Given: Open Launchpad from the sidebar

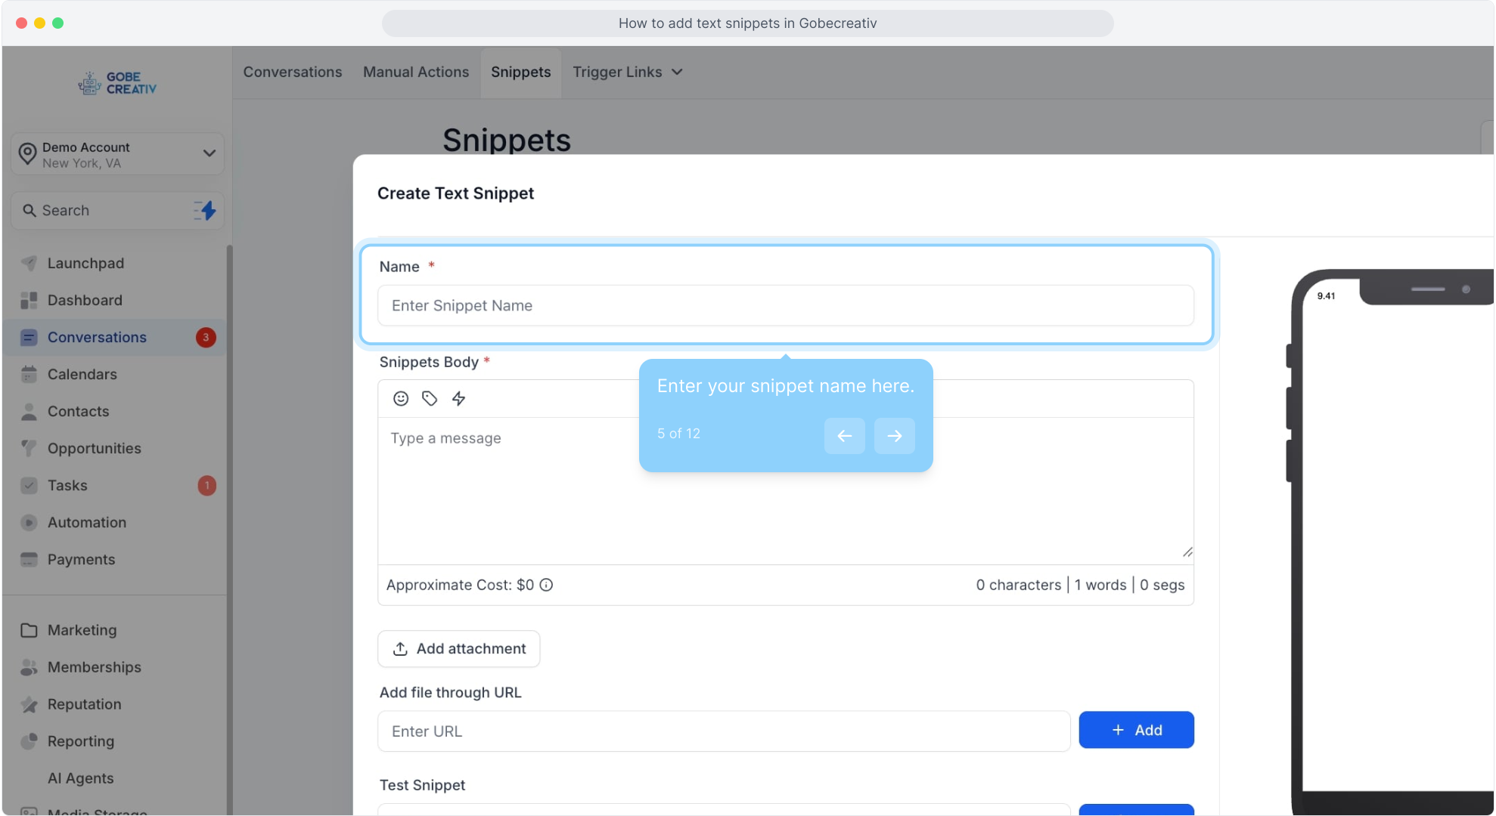Looking at the screenshot, I should [85, 263].
